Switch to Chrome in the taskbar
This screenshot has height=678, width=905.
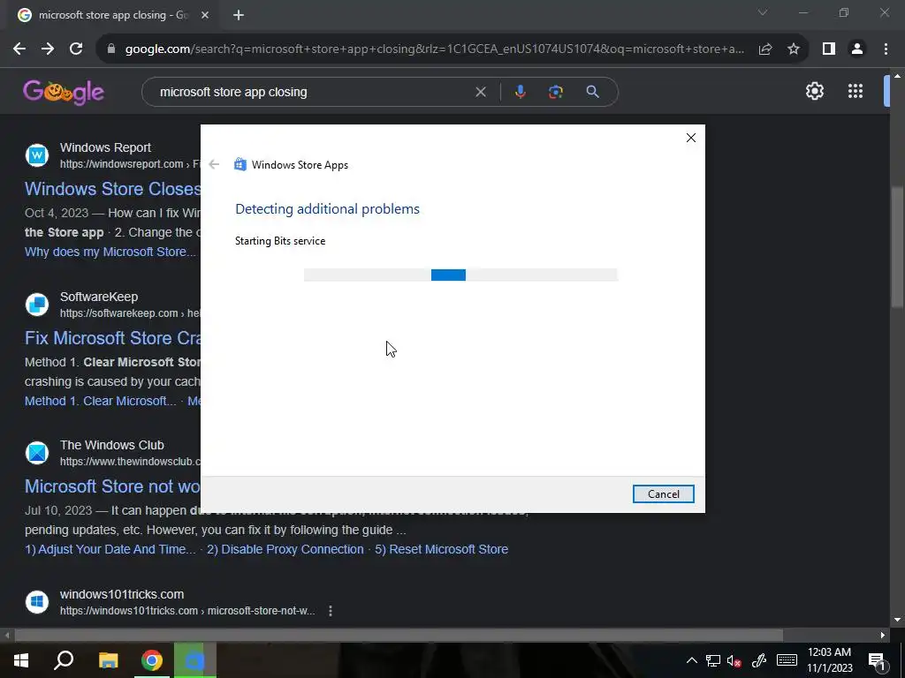[x=152, y=660]
